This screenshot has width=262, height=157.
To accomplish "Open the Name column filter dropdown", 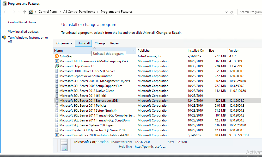I will (x=133, y=50).
